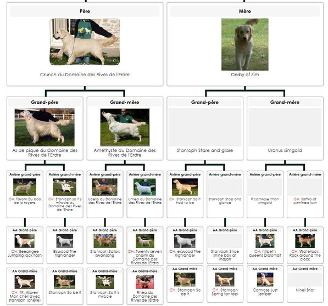
Task: Open Stanroph Sailors swansong thumbnail
Action: tap(105, 241)
